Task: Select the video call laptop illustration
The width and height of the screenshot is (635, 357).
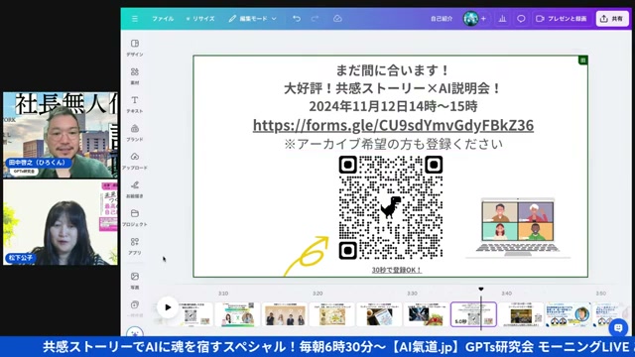Action: click(x=518, y=228)
